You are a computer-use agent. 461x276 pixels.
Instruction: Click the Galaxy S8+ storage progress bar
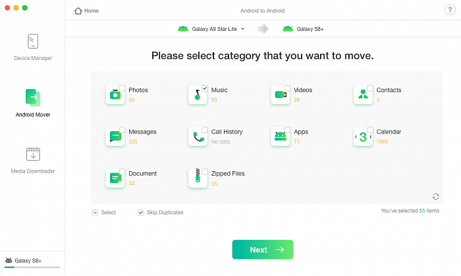coord(32,267)
